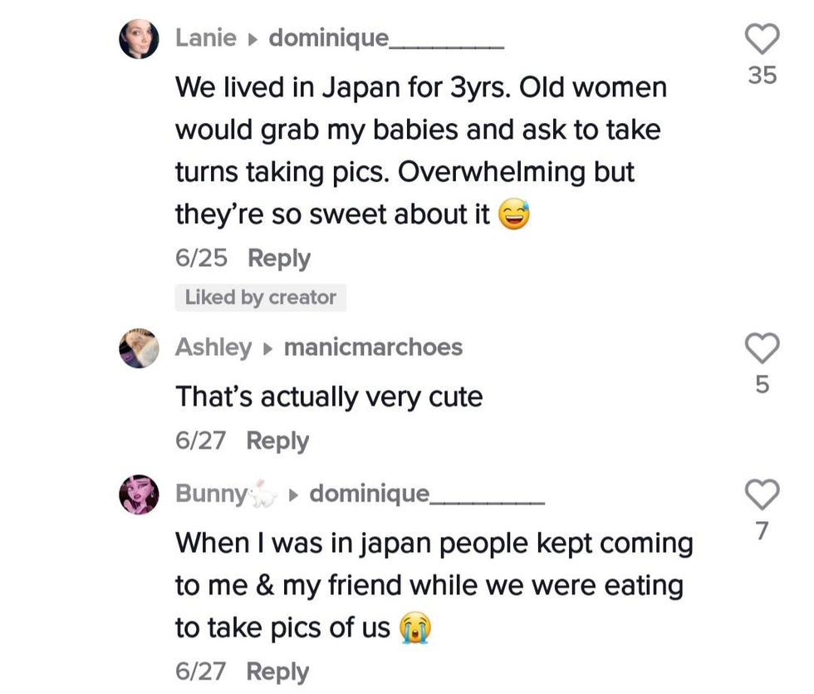Go to manicmarchoes mention in Ashley's comment
The height and width of the screenshot is (694, 814).
coord(373,347)
